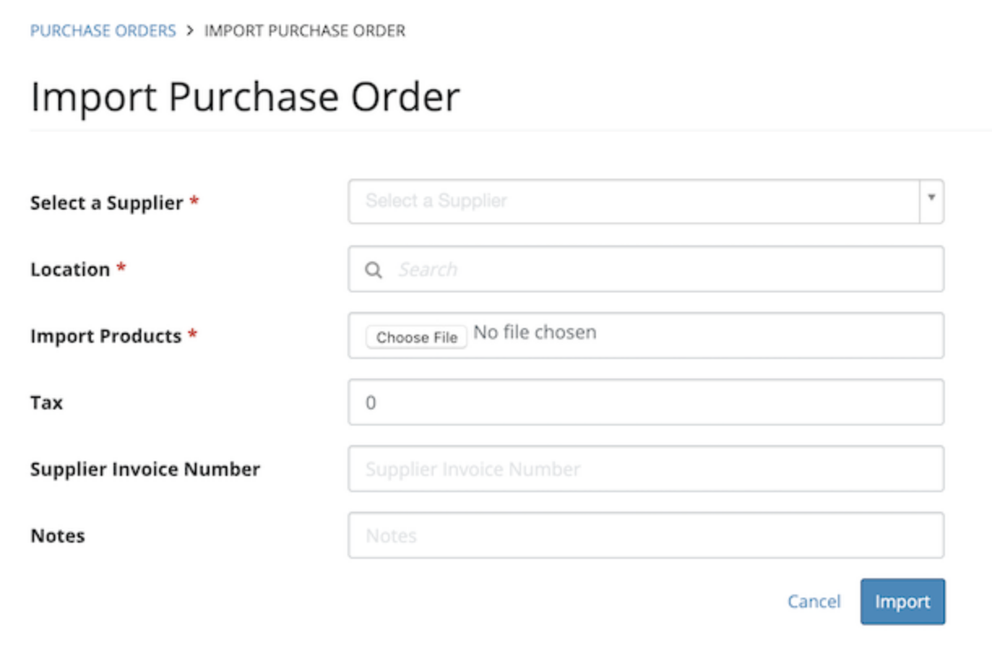Click the "No file chosen" text

pos(535,332)
